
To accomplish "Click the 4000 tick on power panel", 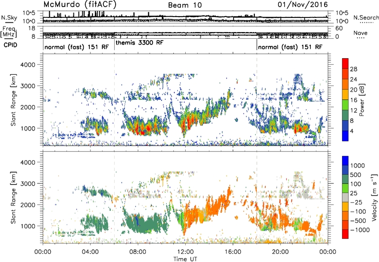I will [27, 65].
